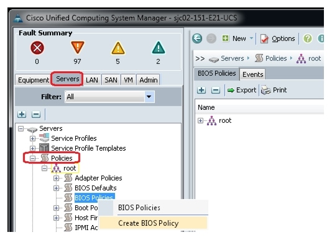This screenshot has height=240, width=332.
Task: Click the Options checkmark icon
Action: pos(264,39)
